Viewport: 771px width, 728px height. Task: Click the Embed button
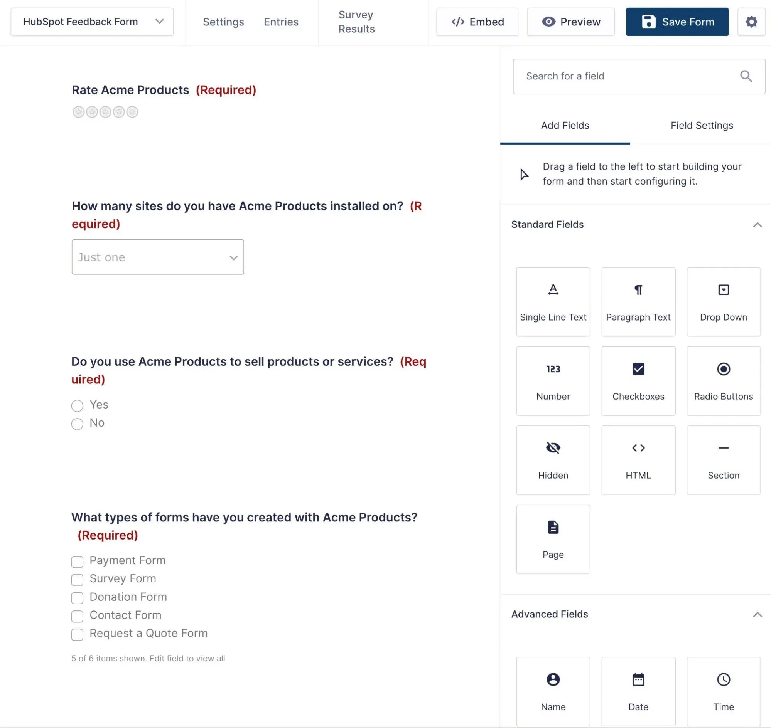477,22
